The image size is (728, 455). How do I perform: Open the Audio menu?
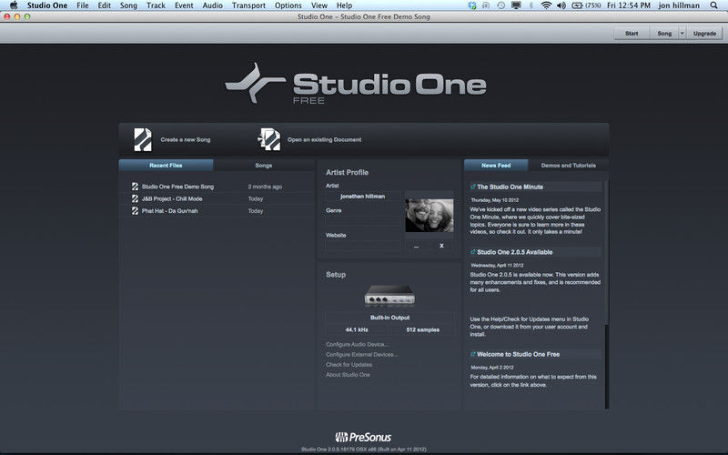point(212,5)
